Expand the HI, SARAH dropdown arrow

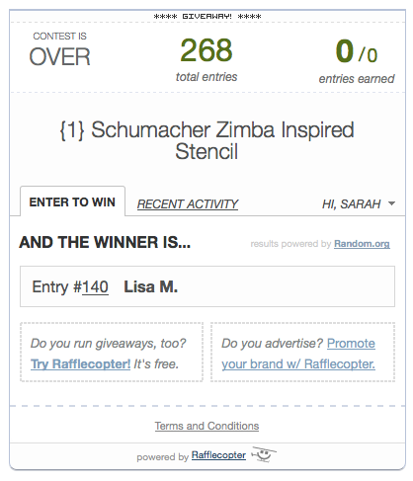(x=391, y=203)
